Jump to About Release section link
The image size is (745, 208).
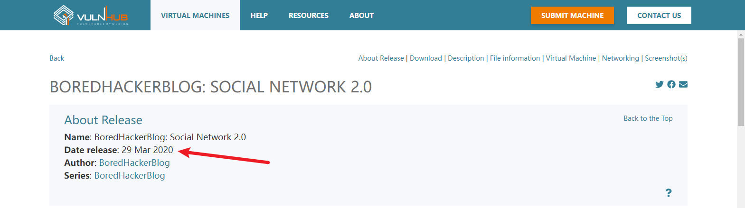point(381,58)
